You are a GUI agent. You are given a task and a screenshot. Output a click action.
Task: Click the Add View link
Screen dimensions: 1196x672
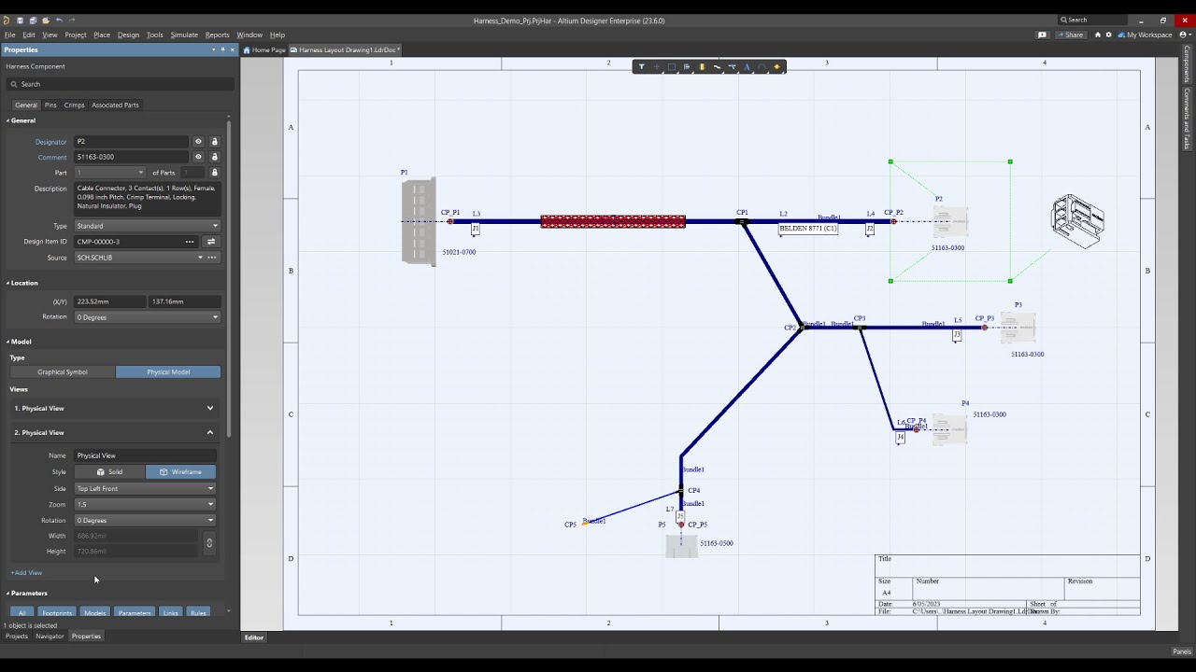(x=26, y=573)
